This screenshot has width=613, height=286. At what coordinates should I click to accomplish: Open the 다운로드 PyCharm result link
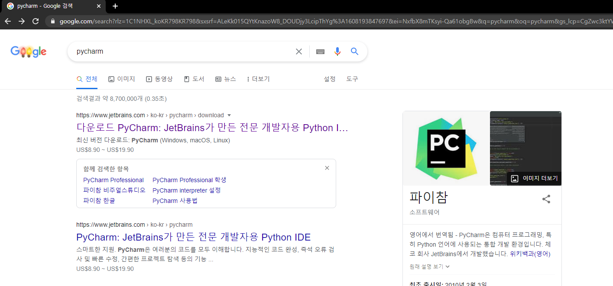[212, 128]
